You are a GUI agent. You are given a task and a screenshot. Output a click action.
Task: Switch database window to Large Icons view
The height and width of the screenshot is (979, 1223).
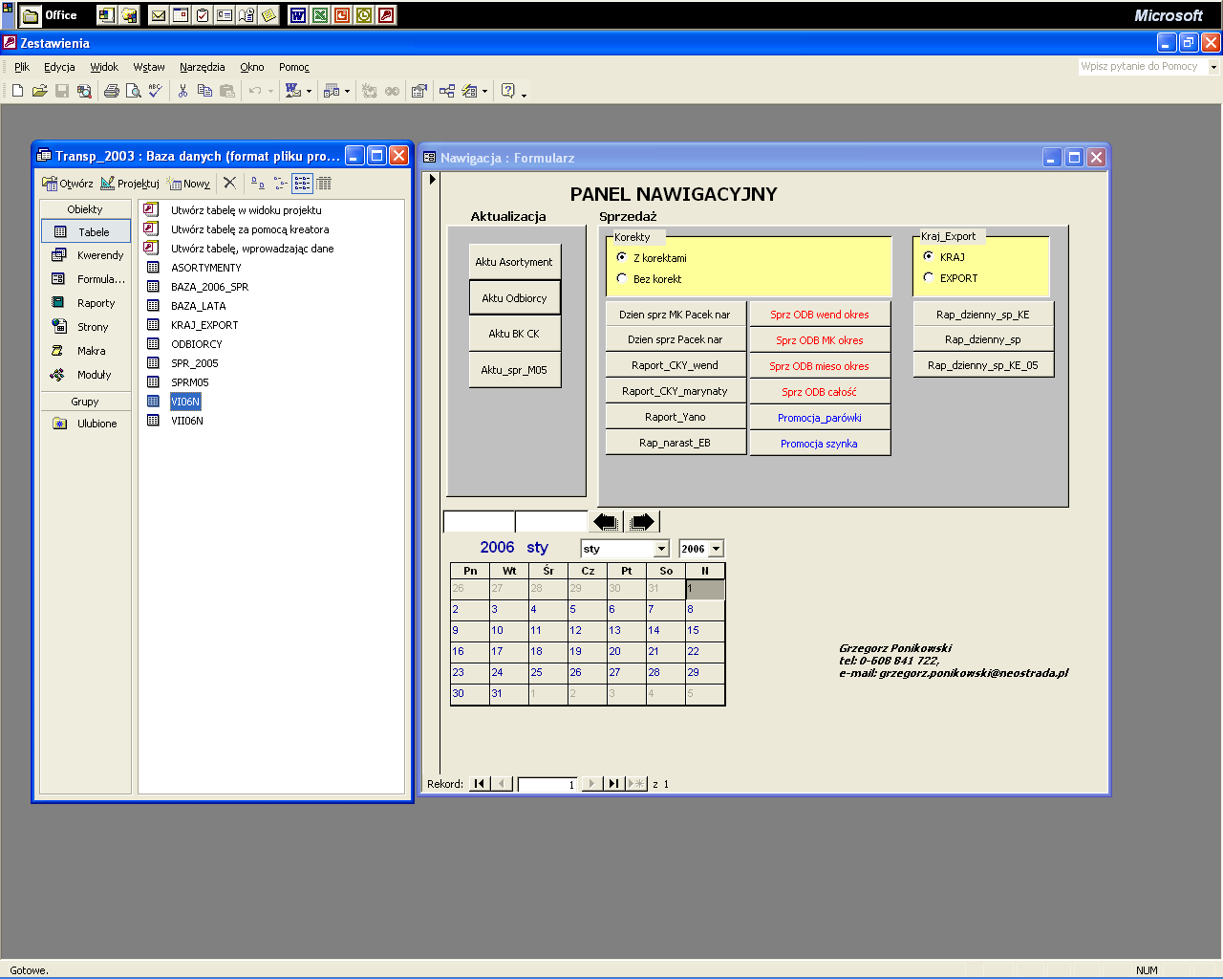[x=258, y=183]
